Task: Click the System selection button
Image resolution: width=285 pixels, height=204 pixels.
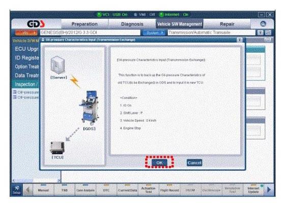Action: [x=154, y=33]
